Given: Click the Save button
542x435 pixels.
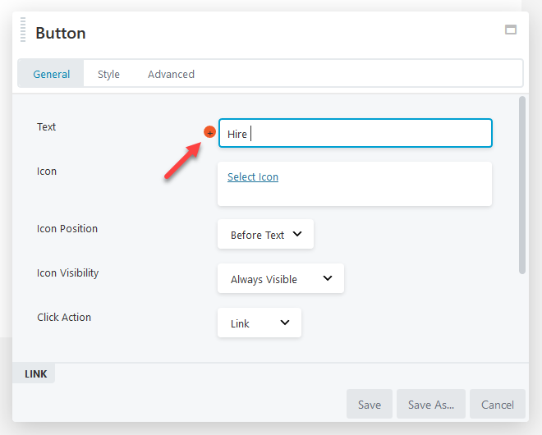Looking at the screenshot, I should [370, 405].
